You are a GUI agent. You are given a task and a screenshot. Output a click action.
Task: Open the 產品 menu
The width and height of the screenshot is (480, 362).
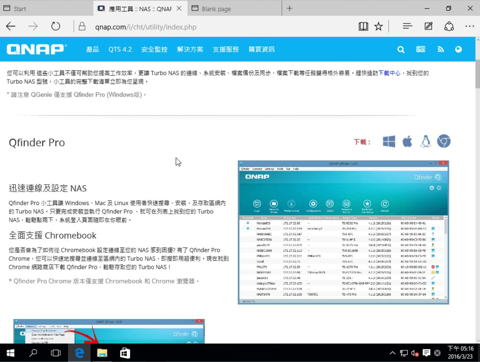[92, 49]
